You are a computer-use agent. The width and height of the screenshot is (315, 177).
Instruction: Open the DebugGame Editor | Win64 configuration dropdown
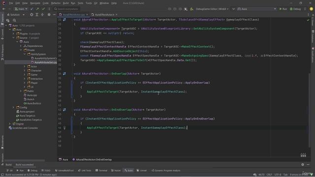click(x=212, y=9)
